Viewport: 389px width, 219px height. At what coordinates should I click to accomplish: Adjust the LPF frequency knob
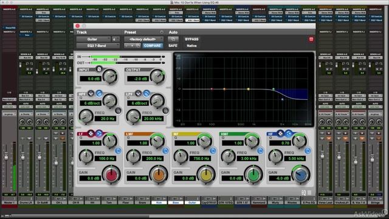pos(133,116)
